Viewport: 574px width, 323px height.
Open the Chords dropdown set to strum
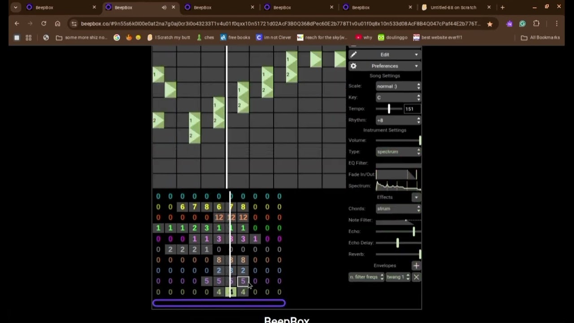(398, 209)
